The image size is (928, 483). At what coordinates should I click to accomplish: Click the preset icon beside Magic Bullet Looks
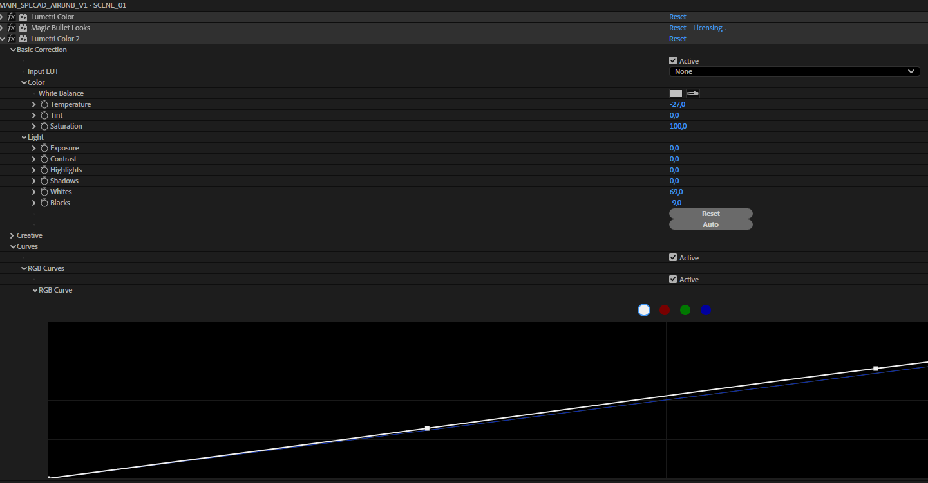[23, 28]
